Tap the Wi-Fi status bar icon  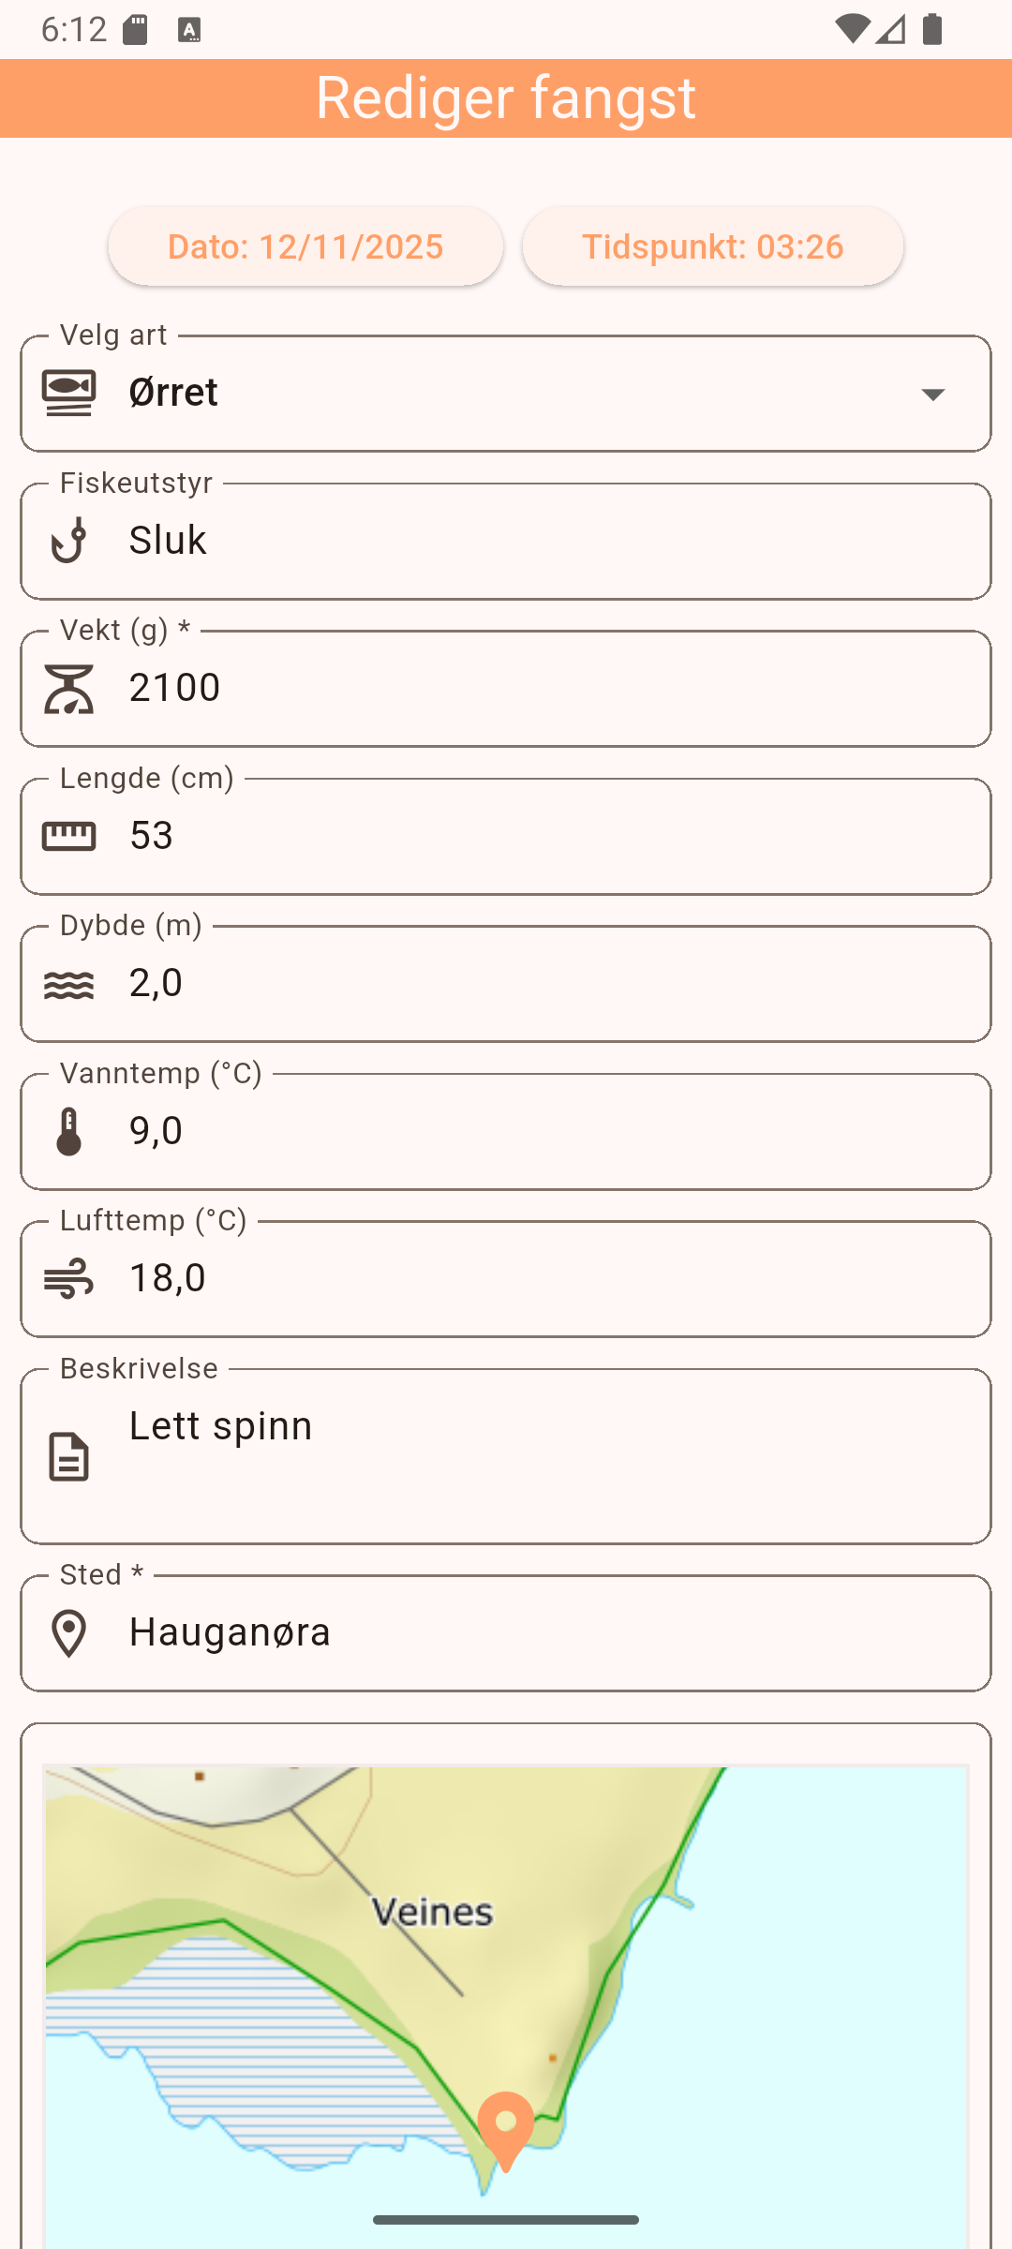point(851,30)
